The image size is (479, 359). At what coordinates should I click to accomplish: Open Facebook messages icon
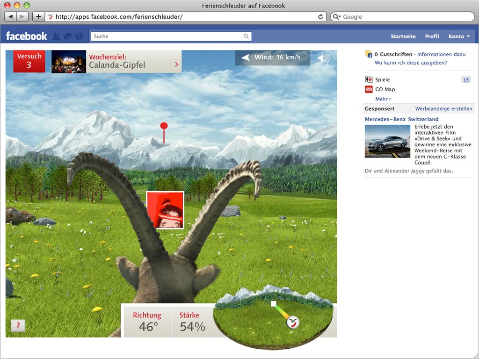(x=67, y=36)
